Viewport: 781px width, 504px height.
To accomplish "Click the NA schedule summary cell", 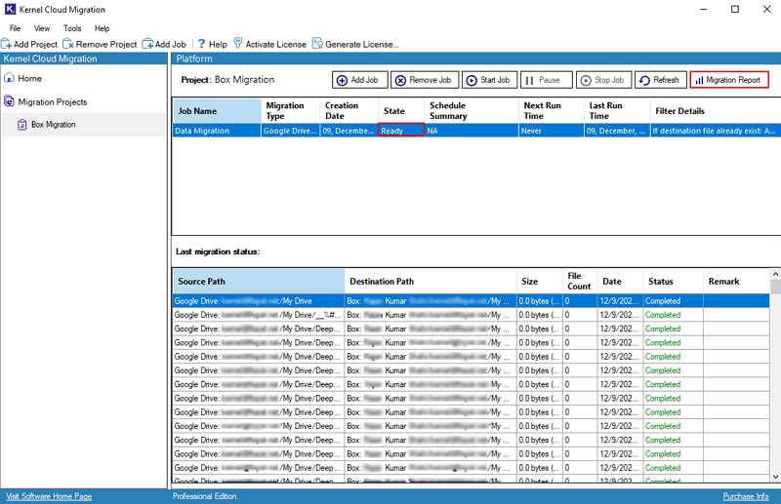I will click(472, 131).
